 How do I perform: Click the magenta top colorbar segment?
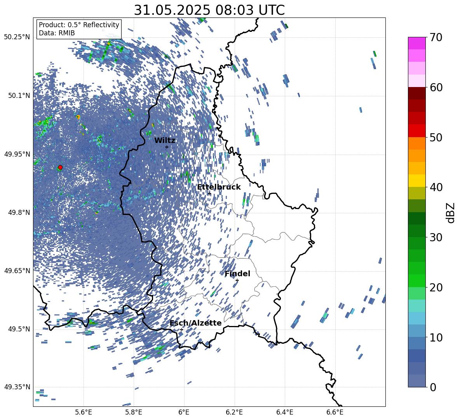[x=417, y=43]
